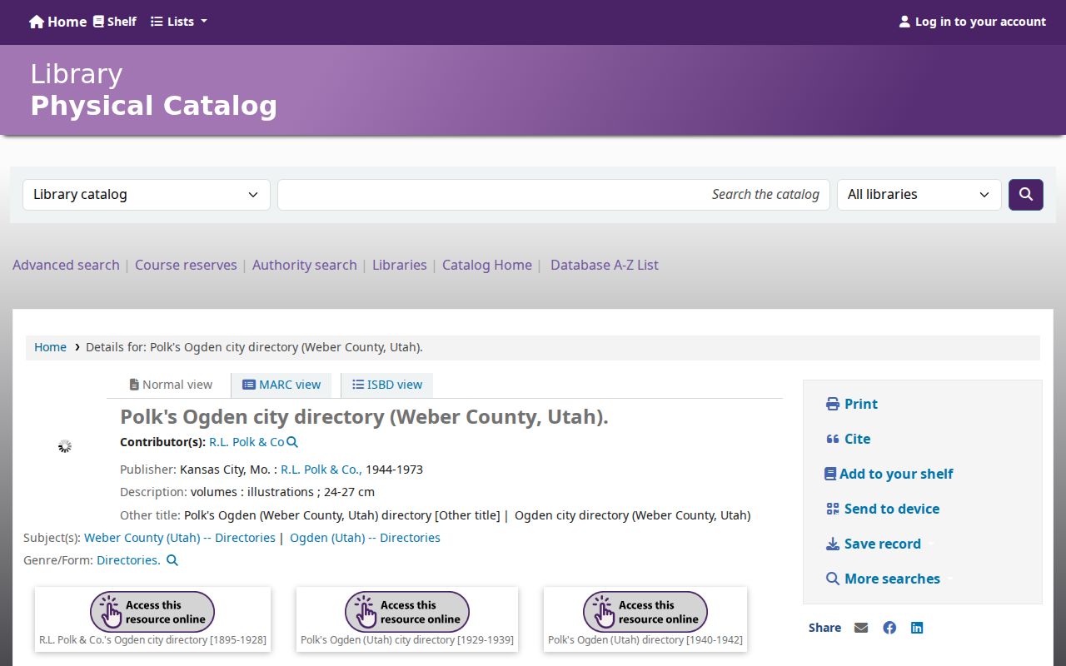The image size is (1066, 666).
Task: Access online resource for 1929-1939 directory
Action: pyautogui.click(x=407, y=612)
